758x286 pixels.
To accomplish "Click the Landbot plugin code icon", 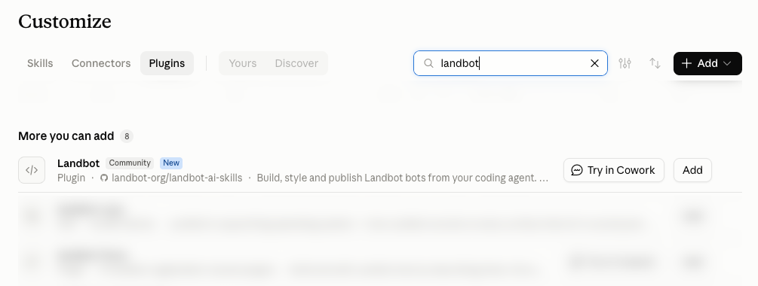I will point(32,170).
